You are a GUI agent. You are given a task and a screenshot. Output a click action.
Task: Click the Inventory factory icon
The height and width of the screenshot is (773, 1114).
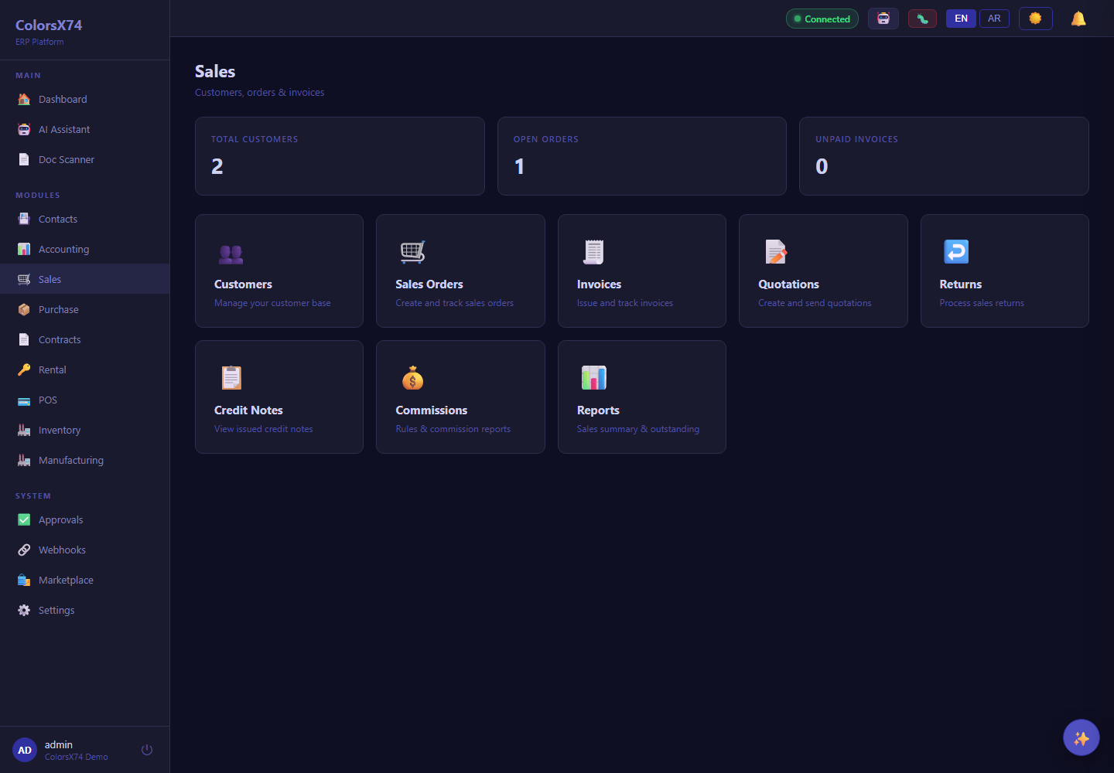tap(24, 430)
